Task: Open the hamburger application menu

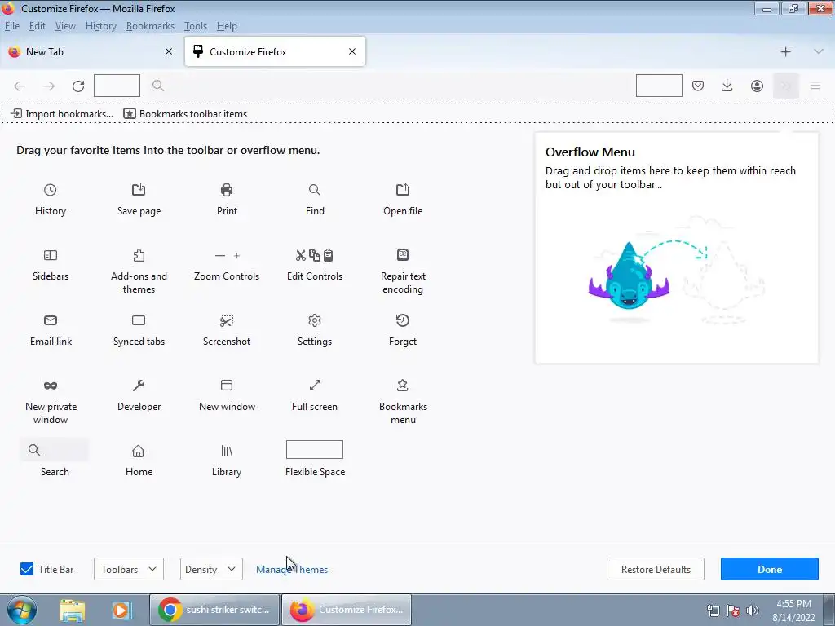Action: [x=815, y=86]
